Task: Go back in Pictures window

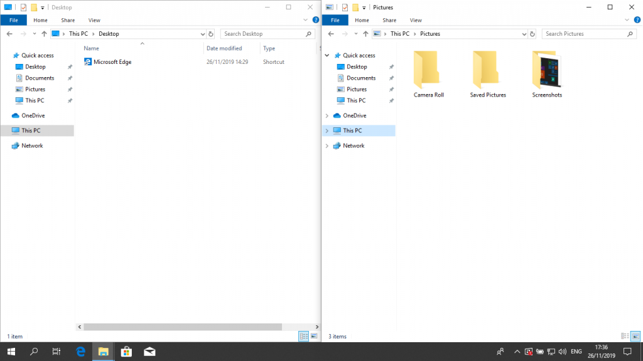Action: [331, 34]
